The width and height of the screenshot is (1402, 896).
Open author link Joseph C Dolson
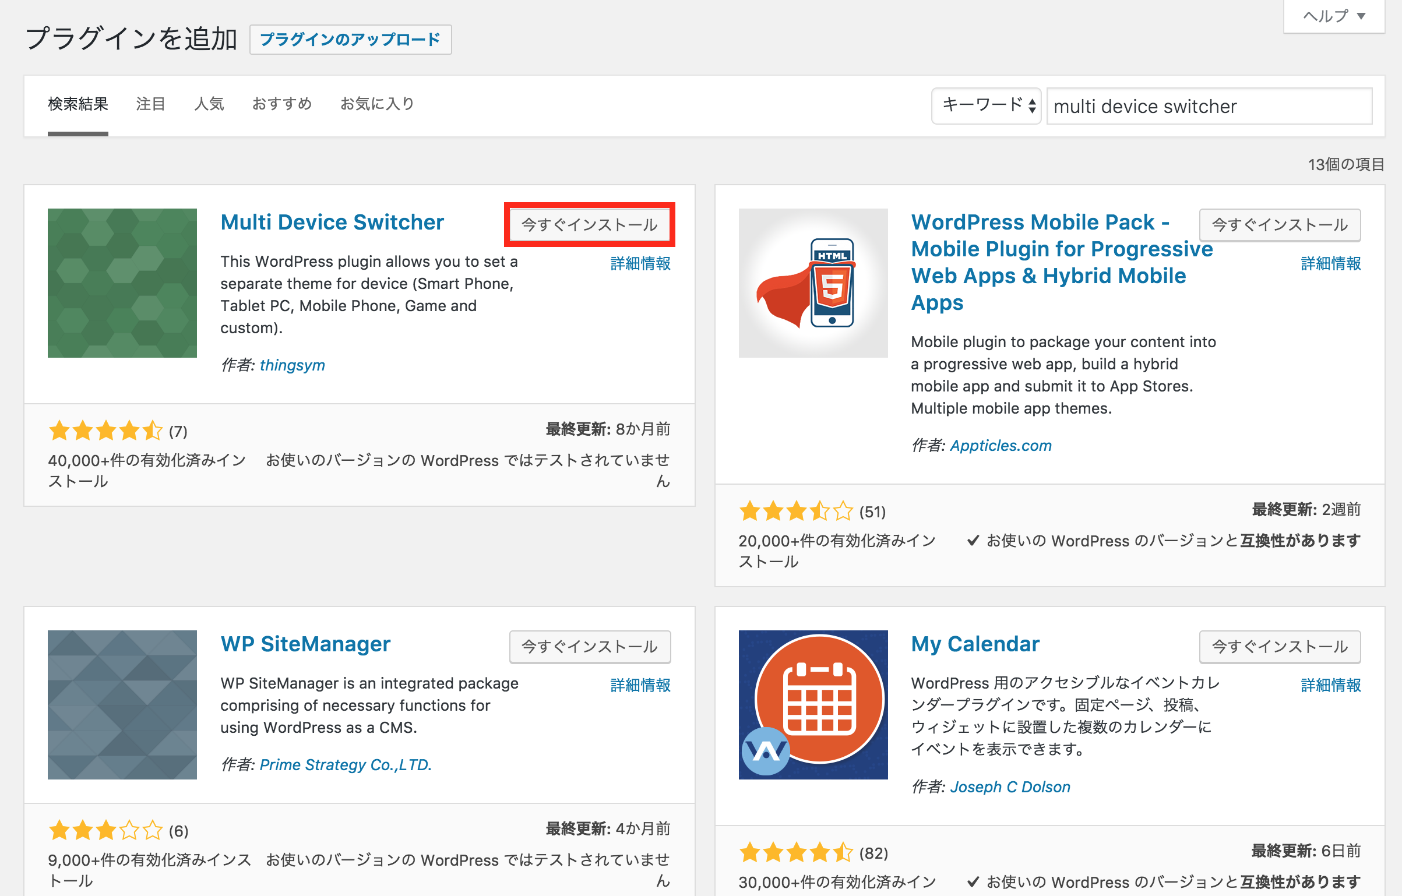pos(1010,787)
